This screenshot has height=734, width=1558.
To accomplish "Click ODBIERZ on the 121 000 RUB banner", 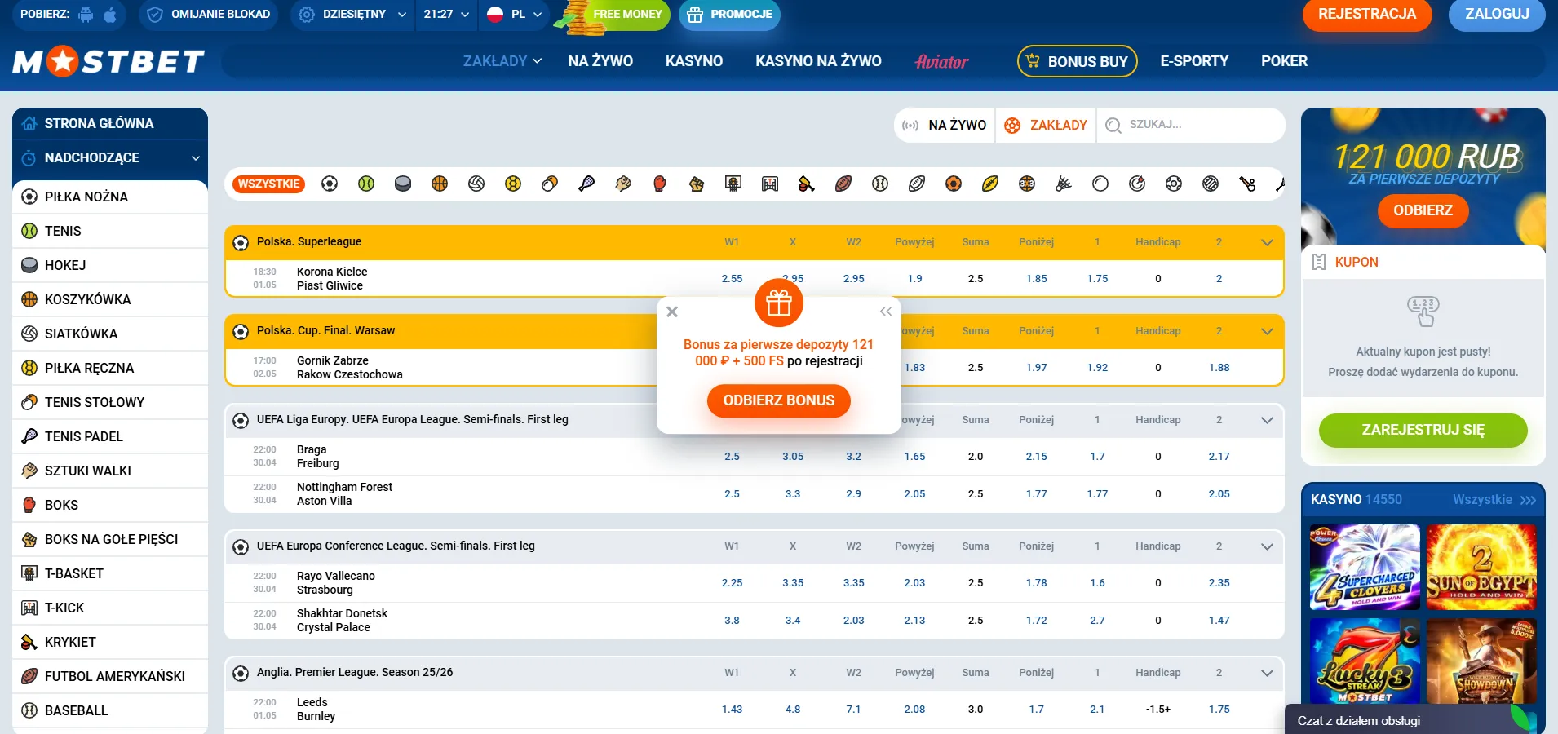I will click(1423, 210).
